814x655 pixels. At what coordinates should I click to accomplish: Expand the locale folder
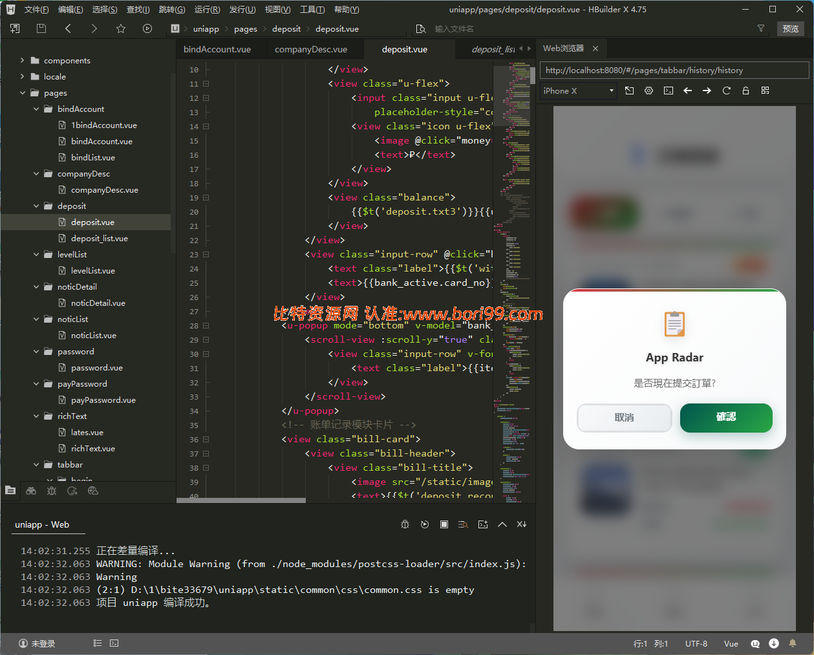click(23, 76)
